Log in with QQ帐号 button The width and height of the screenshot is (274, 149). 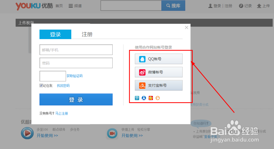159,59
